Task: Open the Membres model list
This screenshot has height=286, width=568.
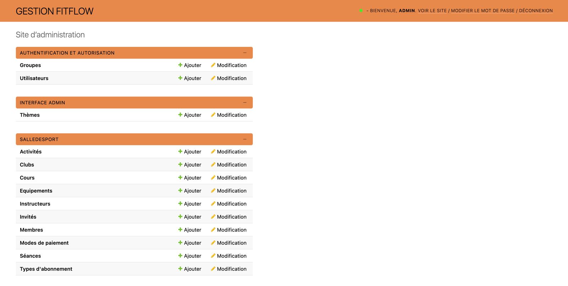Action: click(x=31, y=230)
